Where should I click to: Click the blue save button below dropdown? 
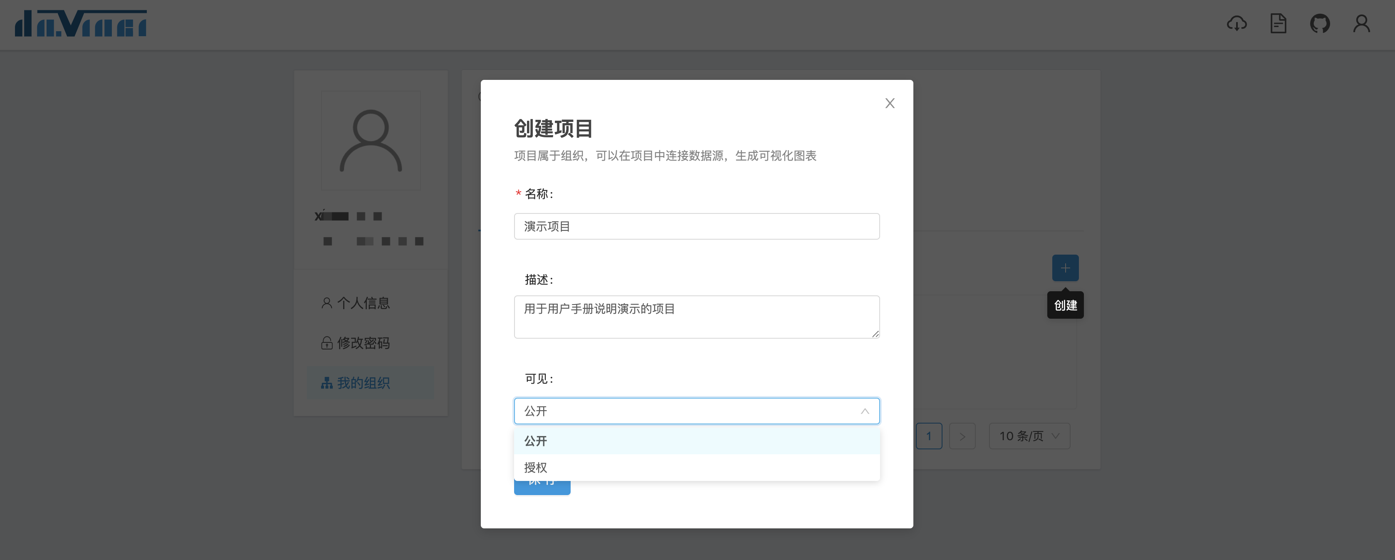pos(542,488)
